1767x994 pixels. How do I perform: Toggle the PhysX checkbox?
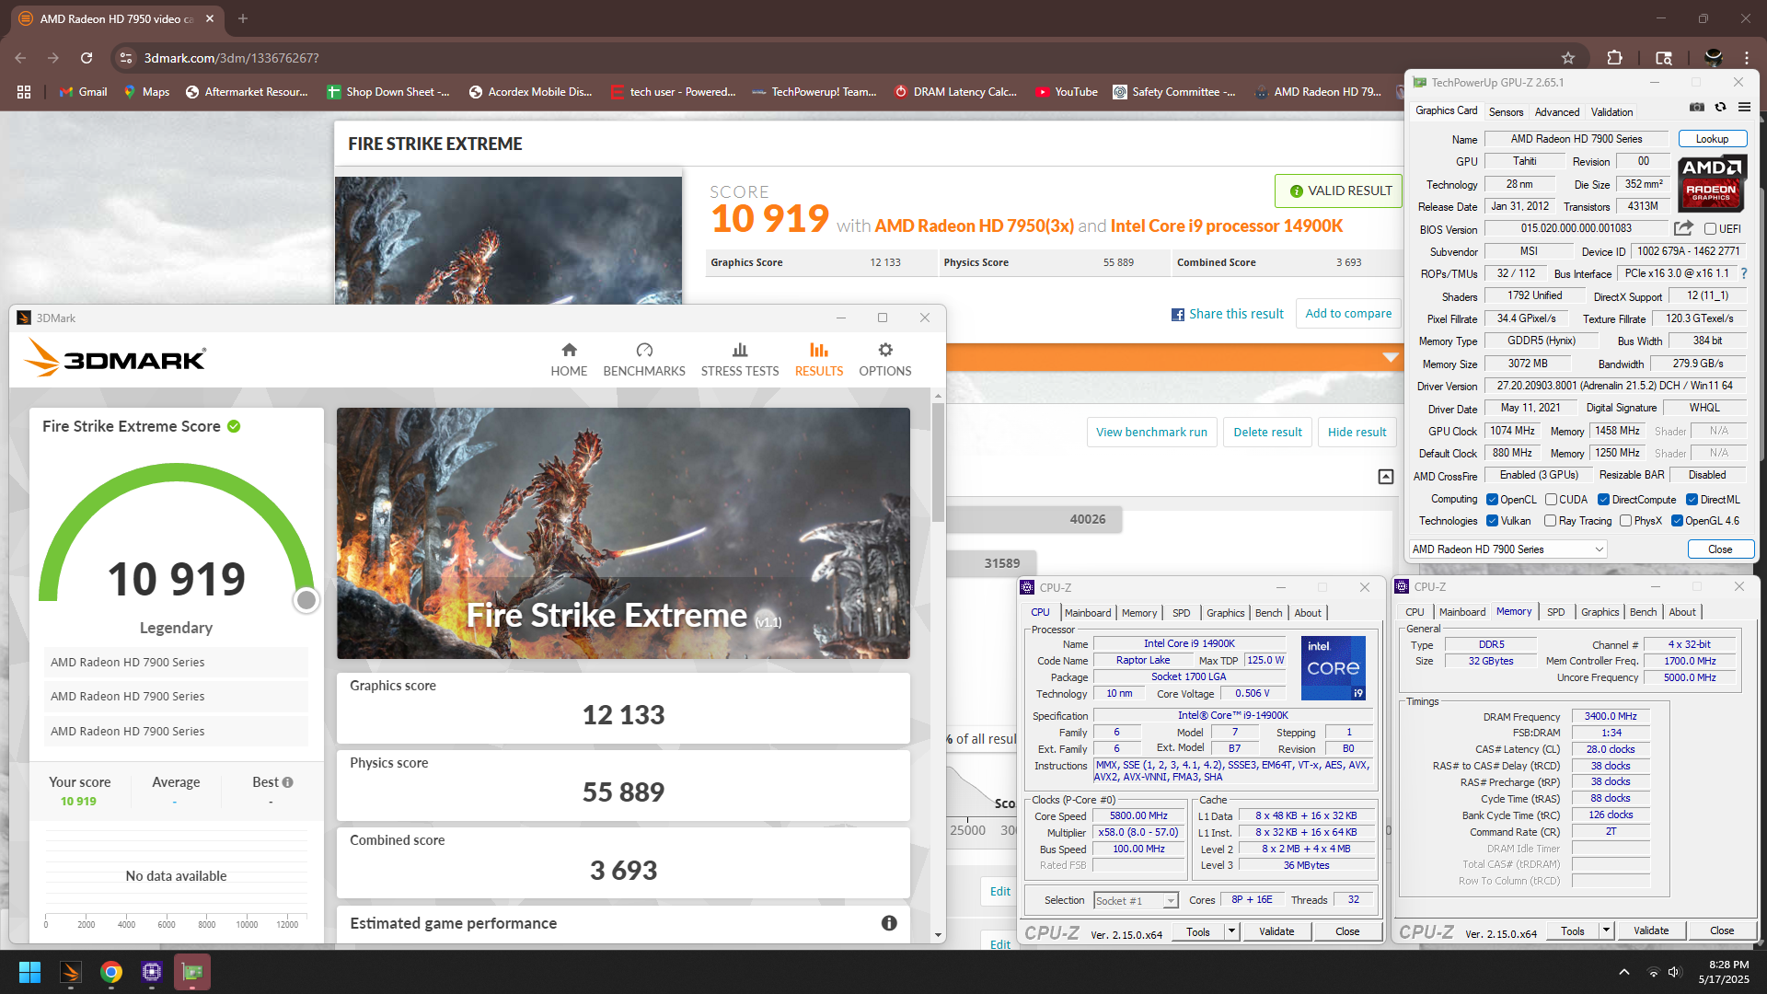click(x=1626, y=521)
